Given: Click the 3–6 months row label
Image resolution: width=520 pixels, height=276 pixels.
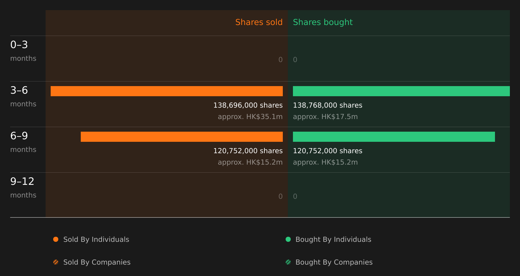Looking at the screenshot, I should [23, 97].
